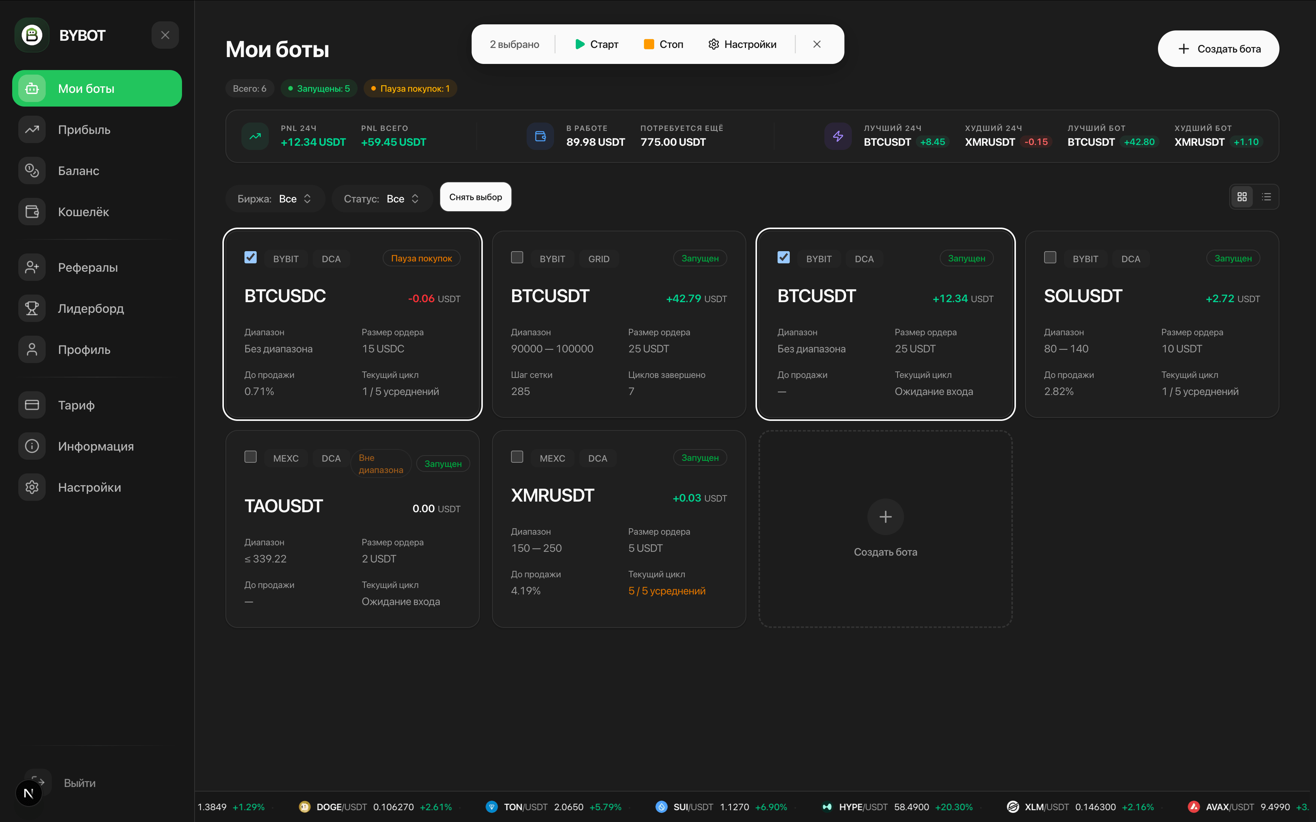The height and width of the screenshot is (822, 1316).
Task: Filter by Запущены: 5 chip
Action: pos(319,89)
